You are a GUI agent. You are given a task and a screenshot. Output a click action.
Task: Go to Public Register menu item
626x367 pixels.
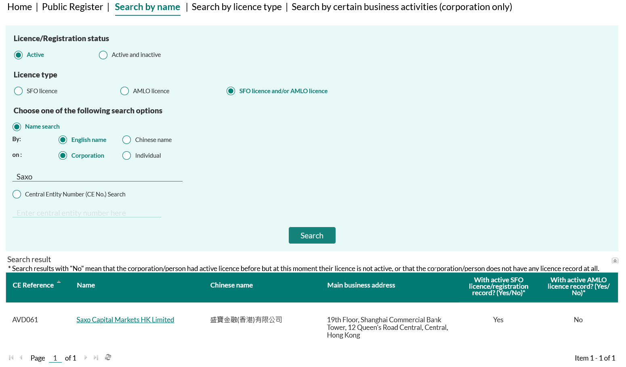click(x=72, y=7)
